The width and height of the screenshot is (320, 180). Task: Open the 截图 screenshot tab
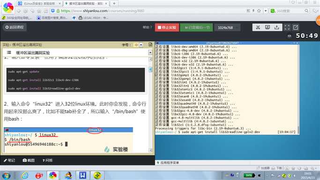pos(29,160)
